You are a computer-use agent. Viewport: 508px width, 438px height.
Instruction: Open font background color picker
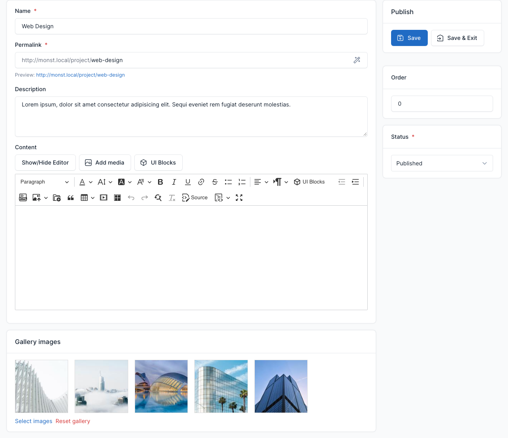point(125,182)
